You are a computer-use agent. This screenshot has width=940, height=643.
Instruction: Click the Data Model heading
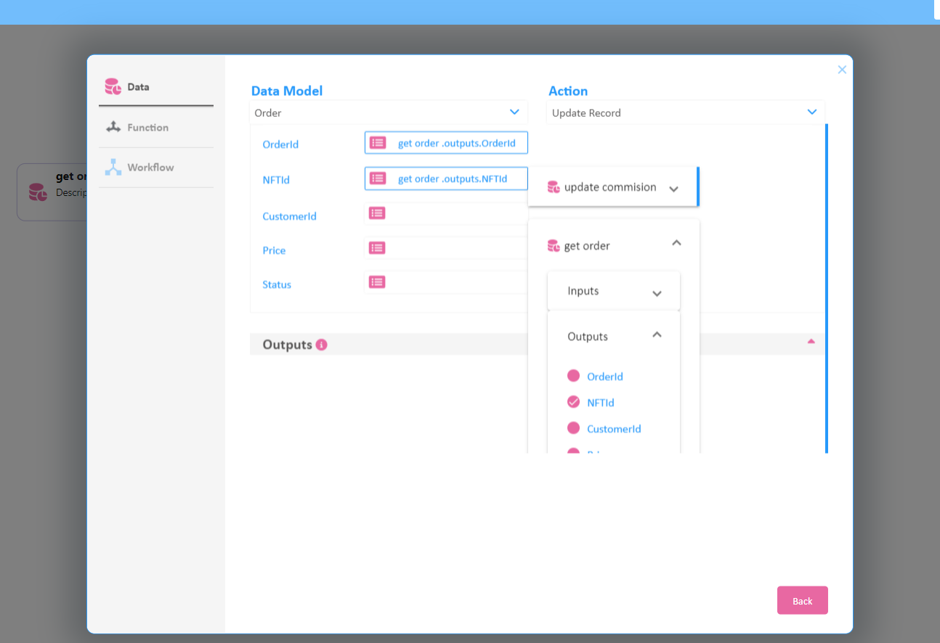pos(287,91)
